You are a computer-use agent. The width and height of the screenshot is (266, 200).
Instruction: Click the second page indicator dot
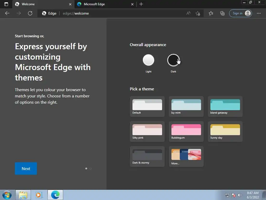tap(90, 168)
